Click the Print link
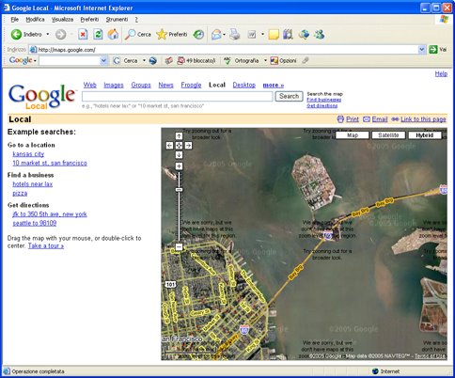Screen dimensions: 455x378 coord(353,119)
